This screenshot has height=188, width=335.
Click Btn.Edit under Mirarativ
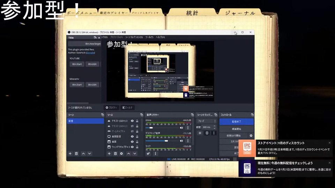click(x=92, y=85)
